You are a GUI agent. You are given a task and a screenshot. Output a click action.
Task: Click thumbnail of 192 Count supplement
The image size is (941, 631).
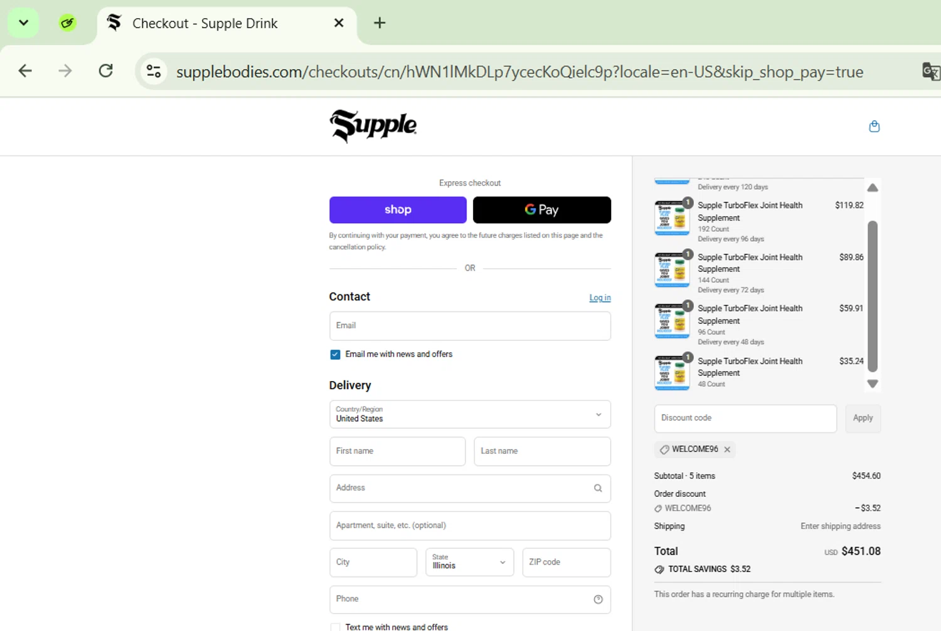[x=672, y=217]
